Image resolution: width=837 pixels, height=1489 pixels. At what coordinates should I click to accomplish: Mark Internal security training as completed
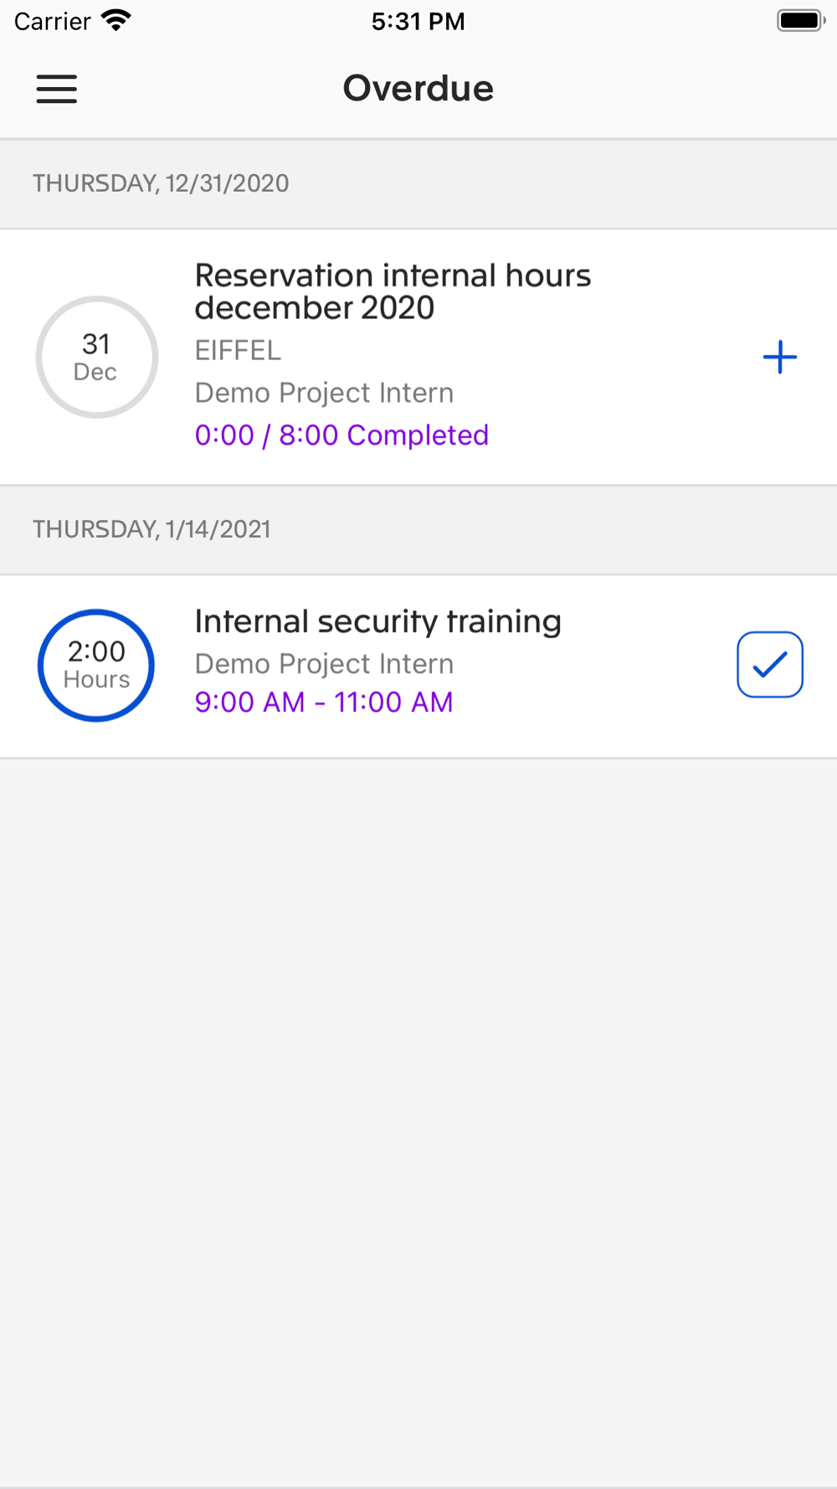click(x=770, y=664)
